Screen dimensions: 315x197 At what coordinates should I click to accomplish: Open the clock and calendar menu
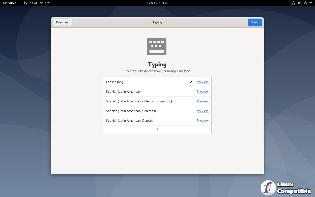[157, 3]
